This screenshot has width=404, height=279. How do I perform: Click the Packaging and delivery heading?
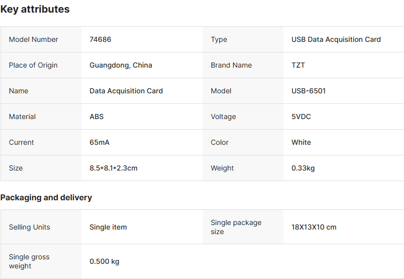[x=46, y=198]
